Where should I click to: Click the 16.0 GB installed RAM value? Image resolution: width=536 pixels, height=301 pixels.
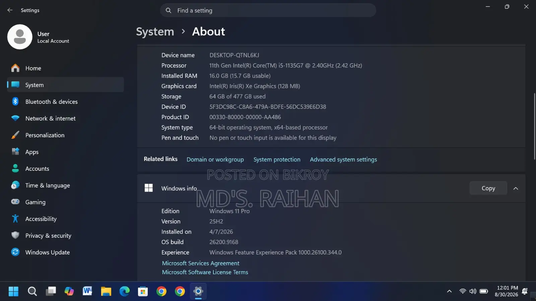(x=240, y=76)
